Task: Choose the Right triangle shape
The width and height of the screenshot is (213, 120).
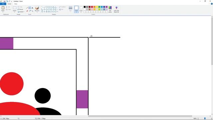Action: point(42,9)
